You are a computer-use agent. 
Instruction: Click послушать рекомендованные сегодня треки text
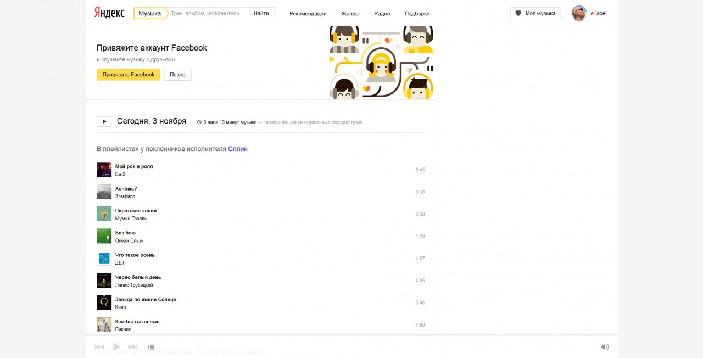click(314, 122)
